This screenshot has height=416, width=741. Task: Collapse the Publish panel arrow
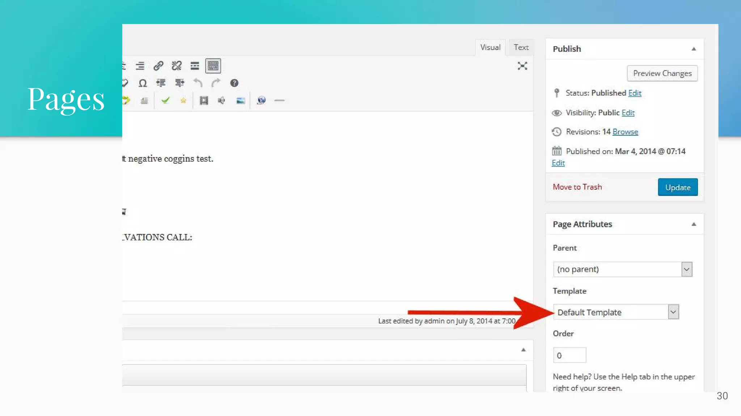[x=694, y=49]
